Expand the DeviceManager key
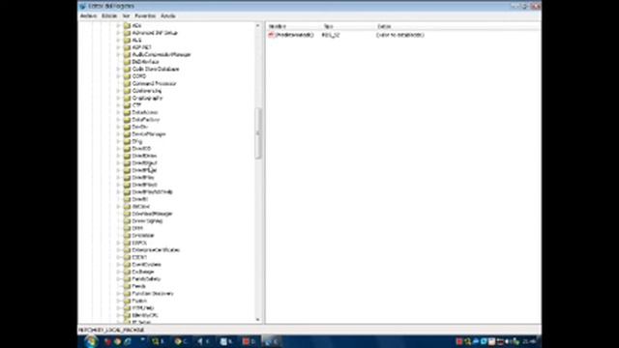The height and width of the screenshot is (348, 619). (x=118, y=134)
